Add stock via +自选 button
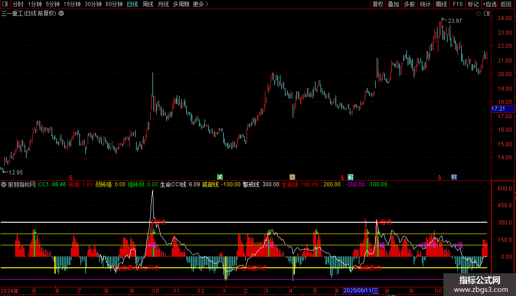The image size is (516, 296). click(490, 4)
